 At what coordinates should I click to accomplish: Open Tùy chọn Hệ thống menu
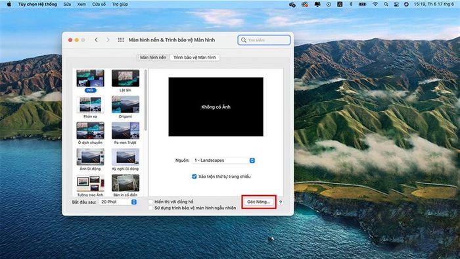point(37,5)
